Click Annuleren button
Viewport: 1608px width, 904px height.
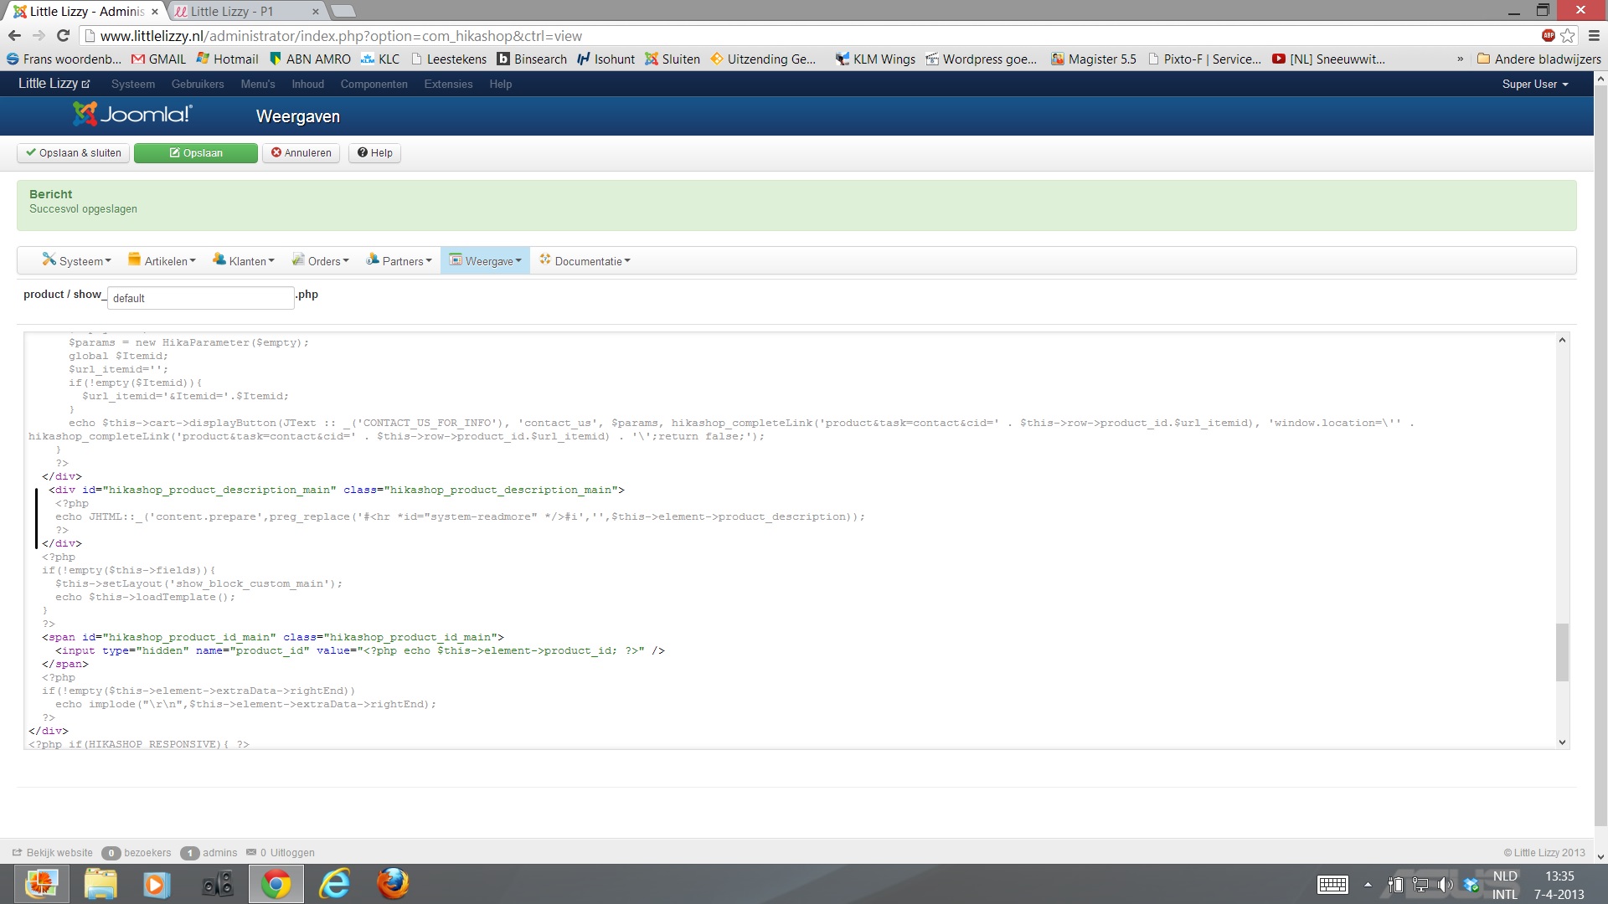pos(301,153)
